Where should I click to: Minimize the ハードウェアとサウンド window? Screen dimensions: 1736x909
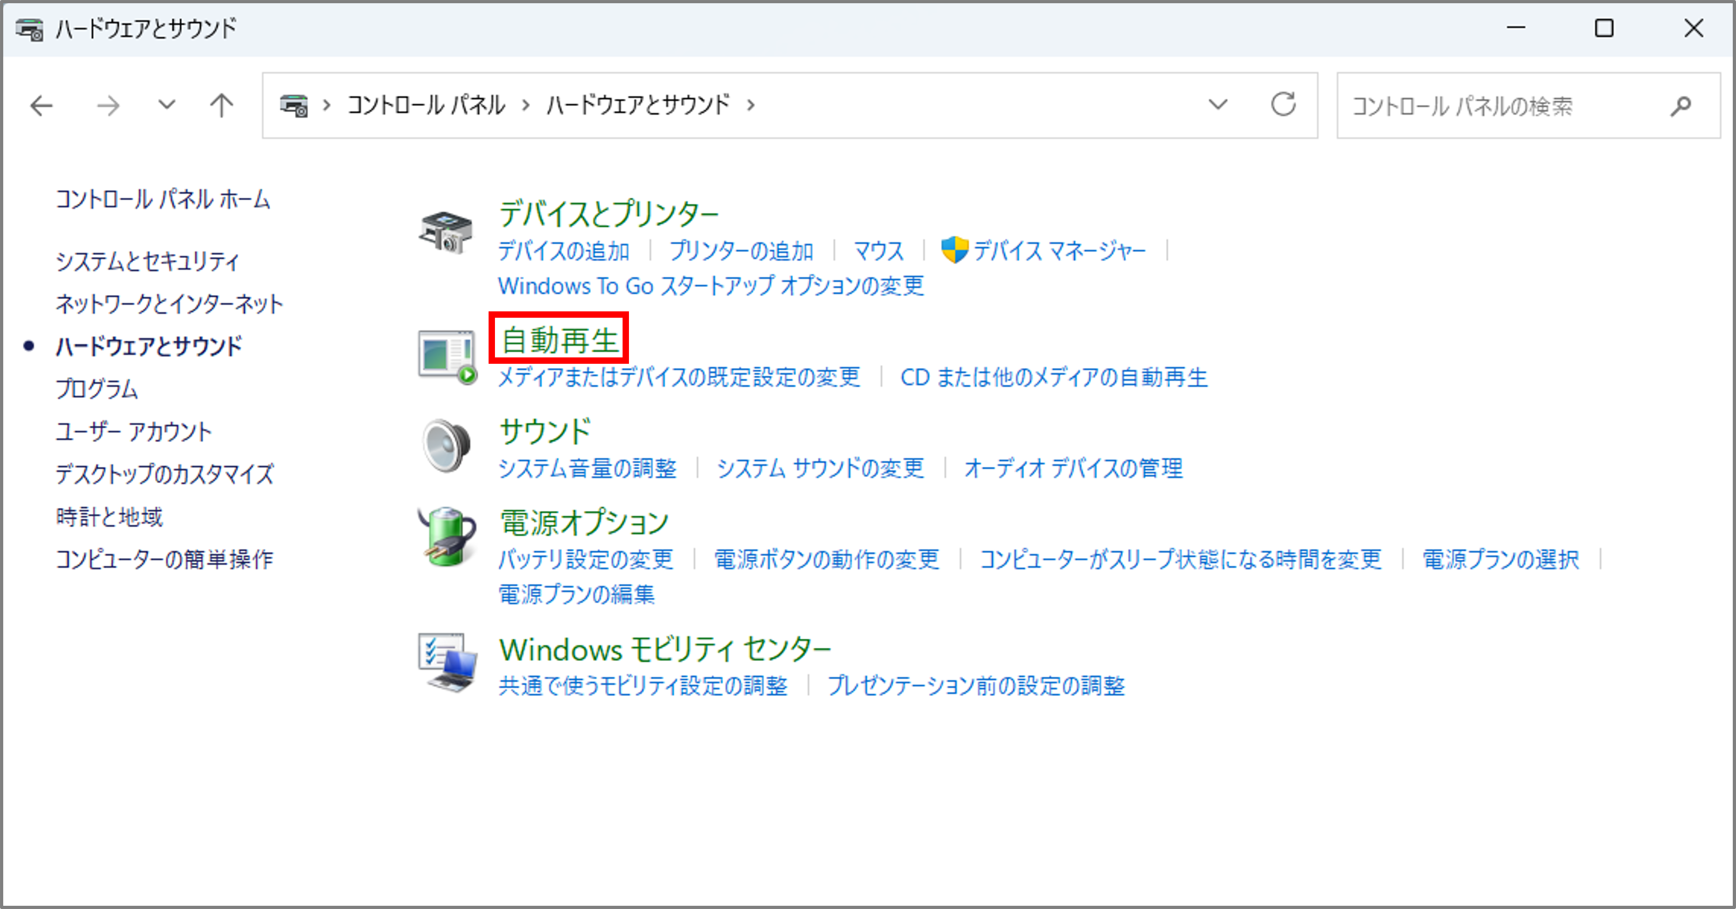(1516, 28)
